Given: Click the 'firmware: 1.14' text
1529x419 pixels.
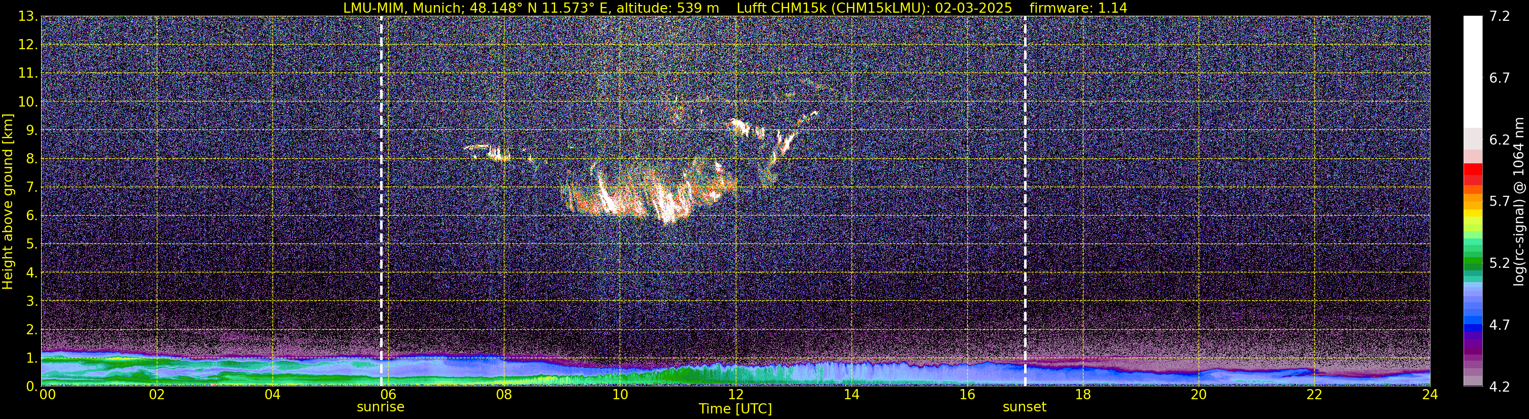Looking at the screenshot, I should pyautogui.click(x=1078, y=8).
